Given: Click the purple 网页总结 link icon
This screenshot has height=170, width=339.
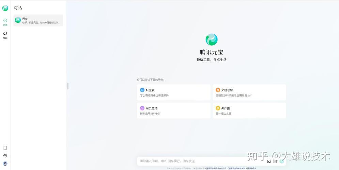Looking at the screenshot, I should (x=142, y=108).
